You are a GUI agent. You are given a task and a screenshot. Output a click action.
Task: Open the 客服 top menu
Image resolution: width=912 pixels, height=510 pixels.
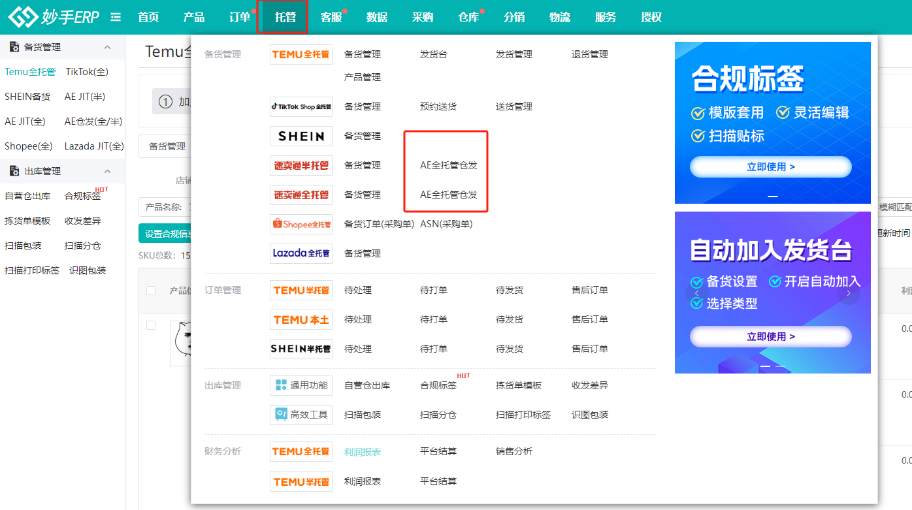[331, 18]
